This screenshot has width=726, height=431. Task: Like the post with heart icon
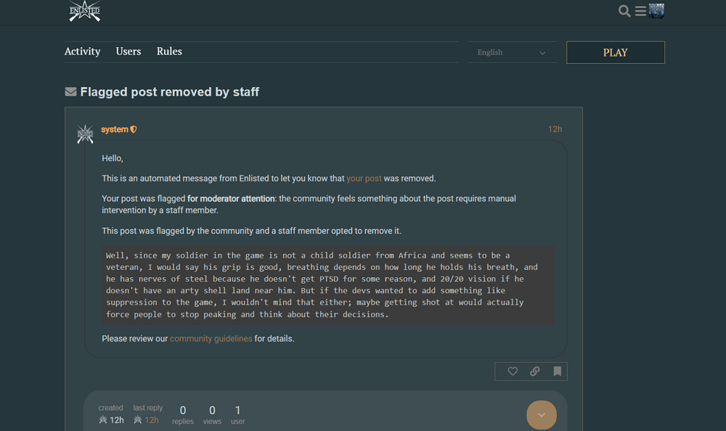coord(513,372)
